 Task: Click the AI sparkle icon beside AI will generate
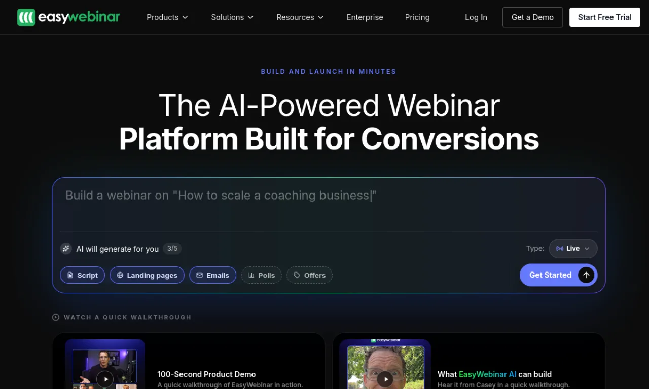coord(66,249)
